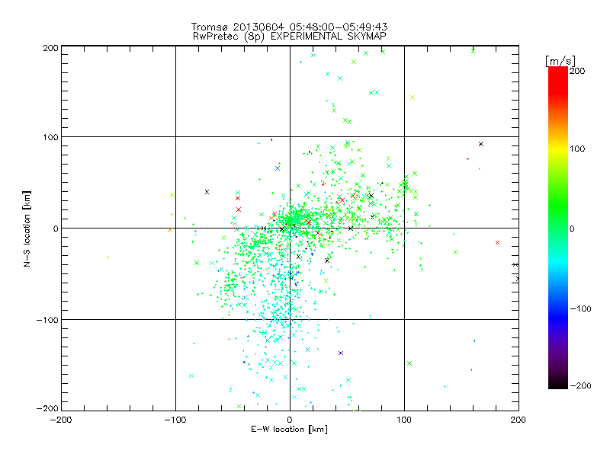The width and height of the screenshot is (610, 457).
Task: Click the x-axis tick label "200"
Action: [x=518, y=420]
